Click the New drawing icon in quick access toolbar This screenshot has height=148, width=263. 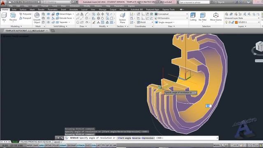pos(10,2)
